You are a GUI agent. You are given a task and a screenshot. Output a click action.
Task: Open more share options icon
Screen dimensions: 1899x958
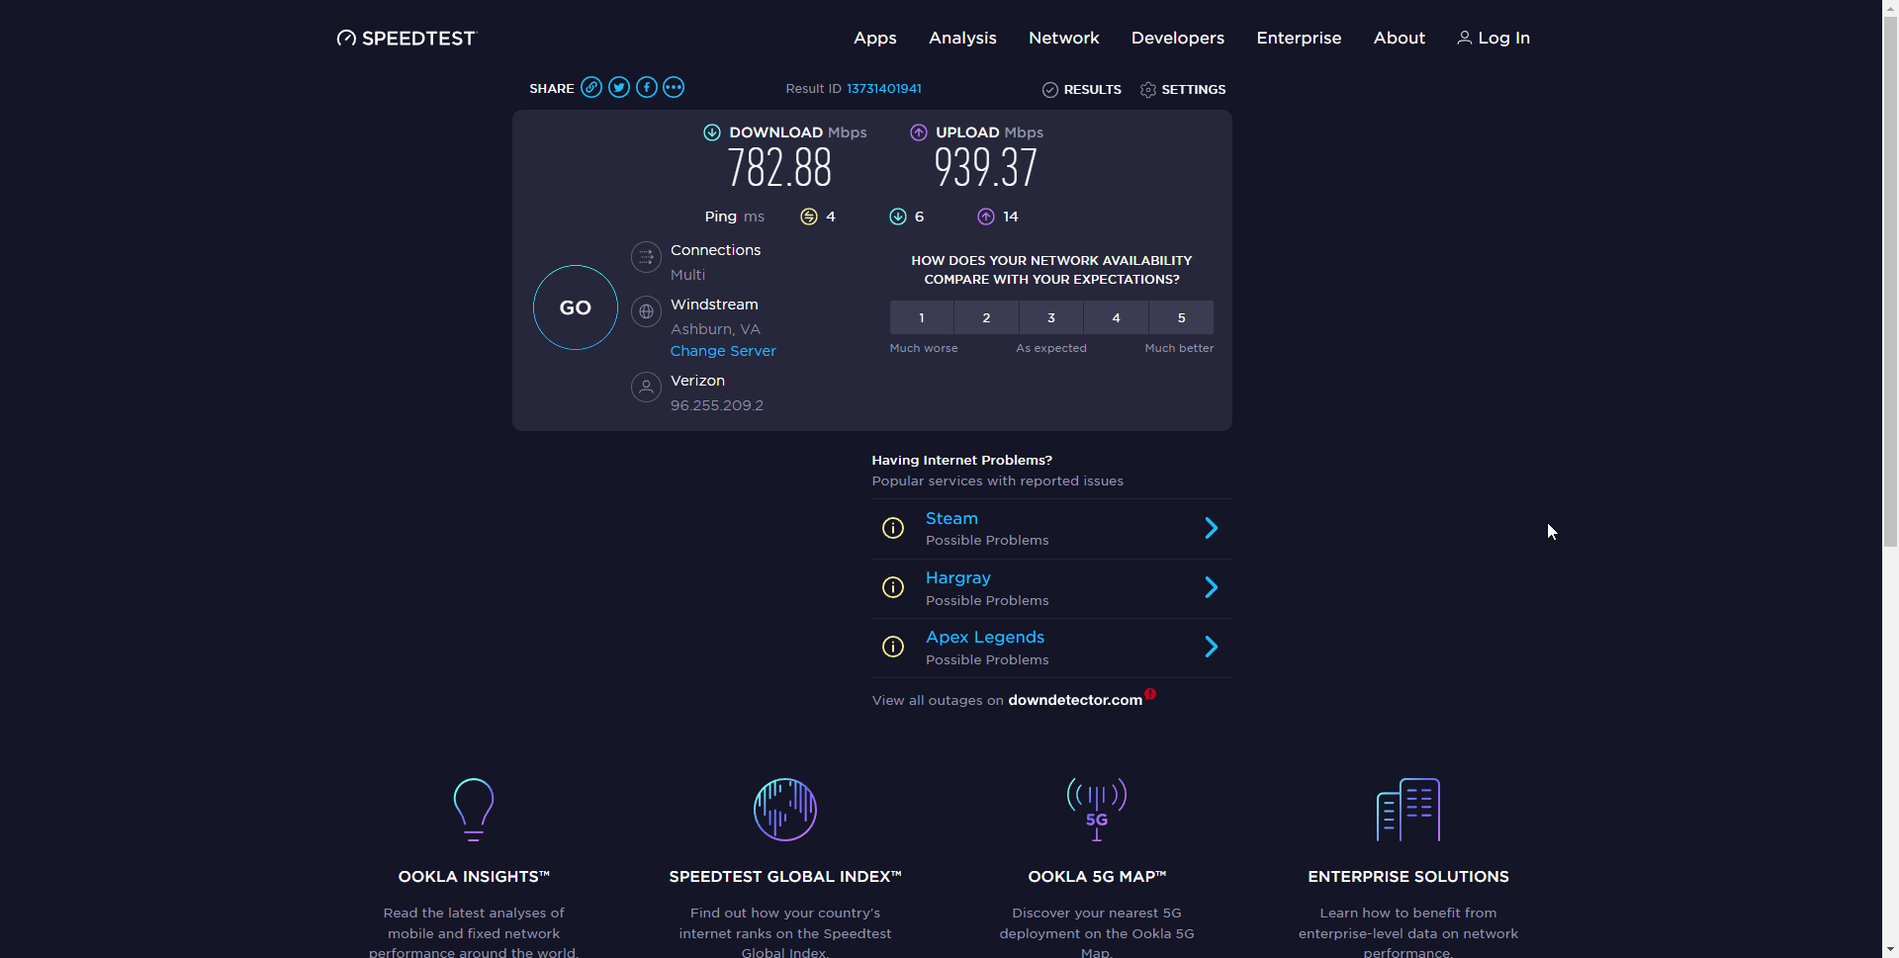(x=674, y=87)
